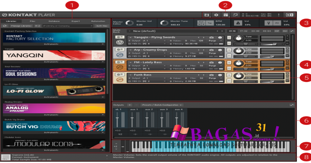Open the Multi Rack New (default) dropdown
311x163 pixels.
(129, 31)
